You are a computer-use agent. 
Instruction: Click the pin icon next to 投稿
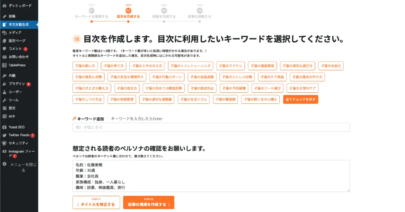coord(4,16)
